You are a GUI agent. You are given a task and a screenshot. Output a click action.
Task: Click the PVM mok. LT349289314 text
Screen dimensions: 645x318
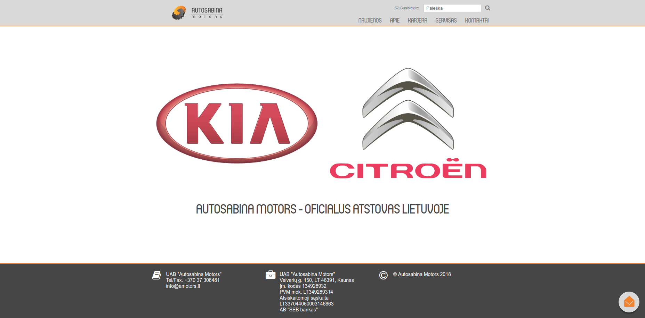(306, 292)
